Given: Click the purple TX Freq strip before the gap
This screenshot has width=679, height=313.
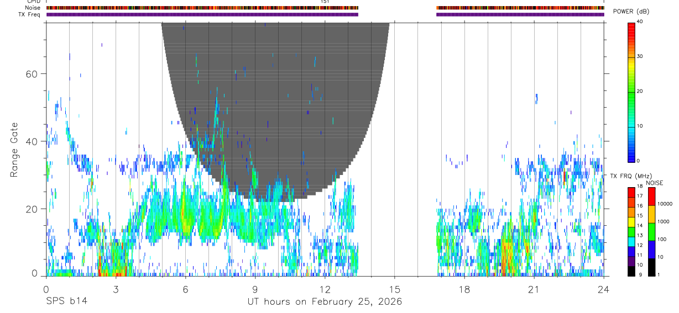Looking at the screenshot, I should 202,14.
